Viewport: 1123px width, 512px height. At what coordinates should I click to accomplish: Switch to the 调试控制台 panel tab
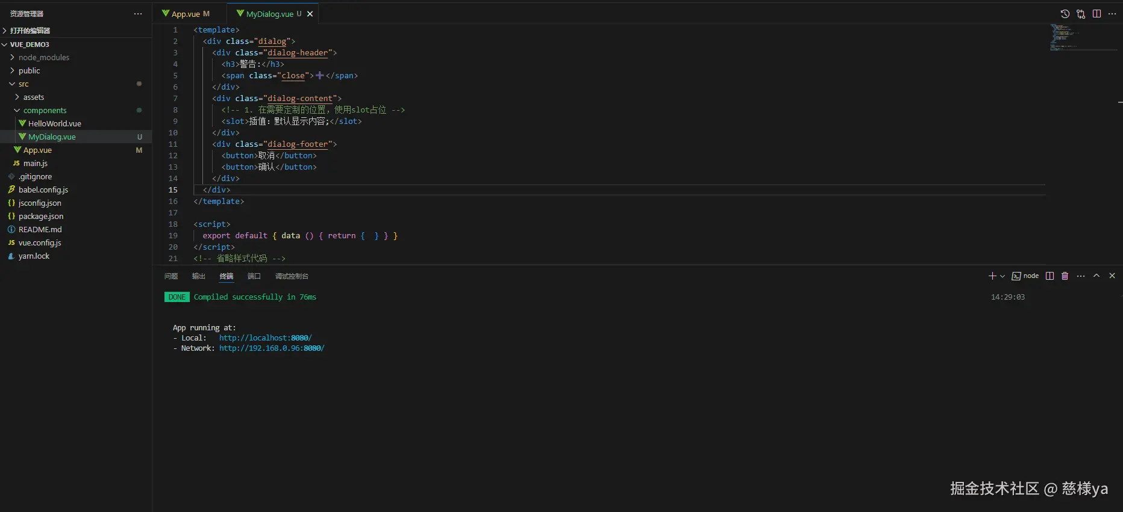tap(292, 276)
